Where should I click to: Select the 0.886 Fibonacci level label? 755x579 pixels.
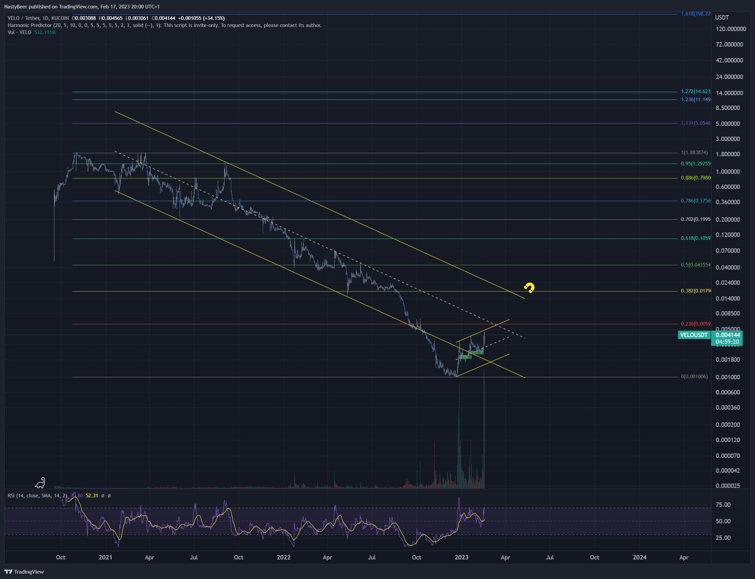(x=695, y=178)
